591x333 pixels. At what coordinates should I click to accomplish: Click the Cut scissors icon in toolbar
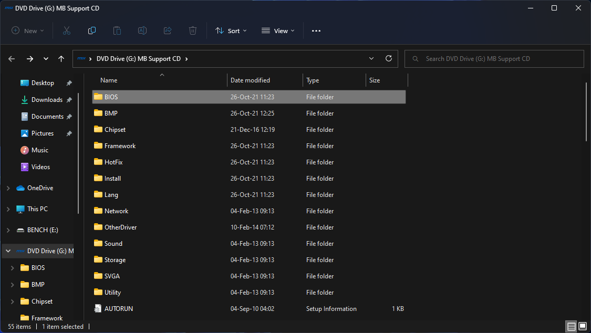(x=67, y=30)
